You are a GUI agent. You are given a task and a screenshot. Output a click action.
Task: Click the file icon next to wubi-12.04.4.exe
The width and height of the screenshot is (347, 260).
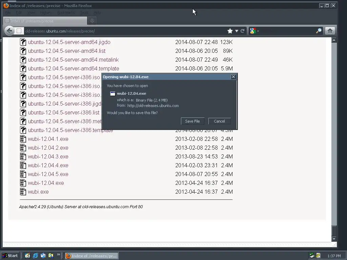[23, 165]
